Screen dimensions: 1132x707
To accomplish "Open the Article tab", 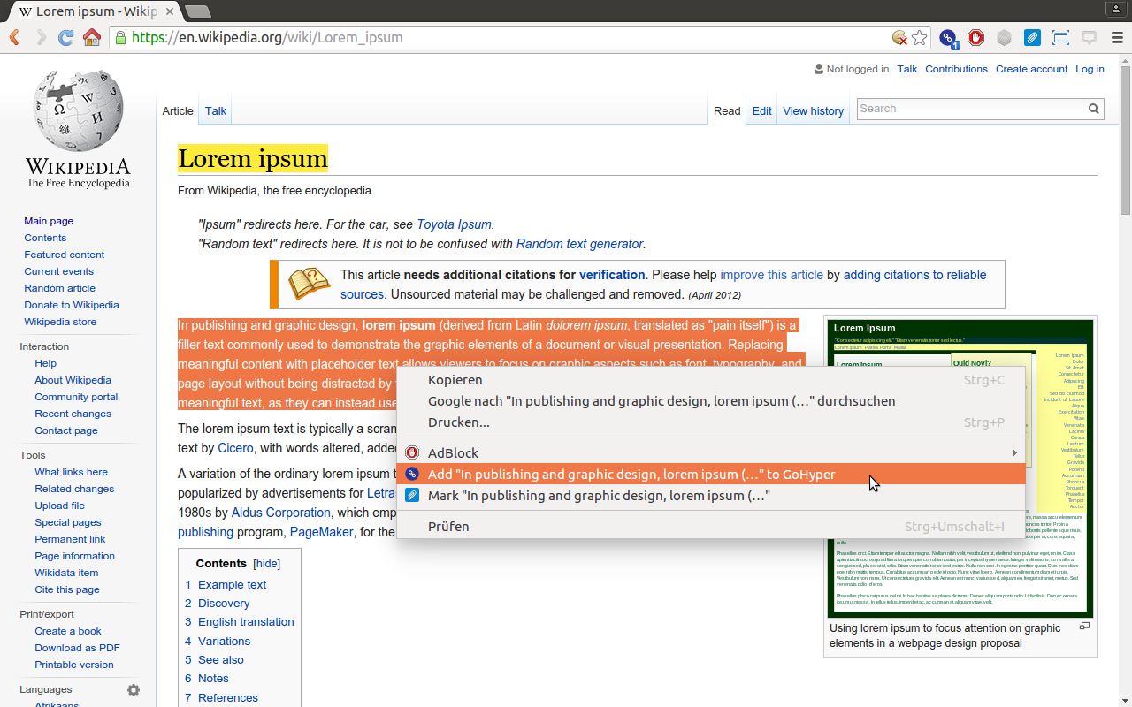I will [x=178, y=110].
